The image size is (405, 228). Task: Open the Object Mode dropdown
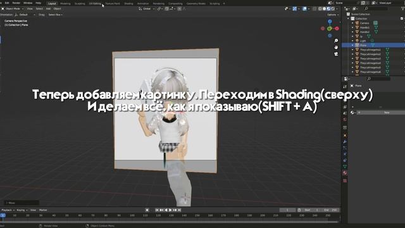(12, 9)
